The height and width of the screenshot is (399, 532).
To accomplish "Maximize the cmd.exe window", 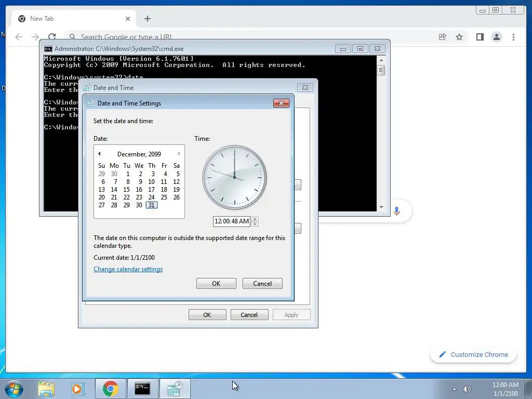I will click(361, 48).
